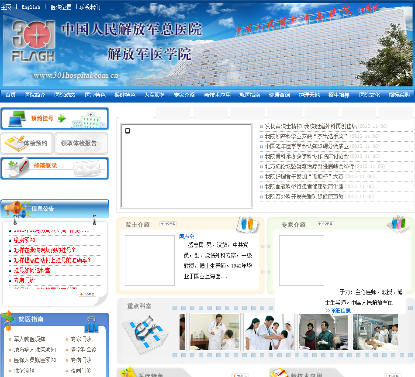Click the binder clip icon in 就医指南

[91, 325]
